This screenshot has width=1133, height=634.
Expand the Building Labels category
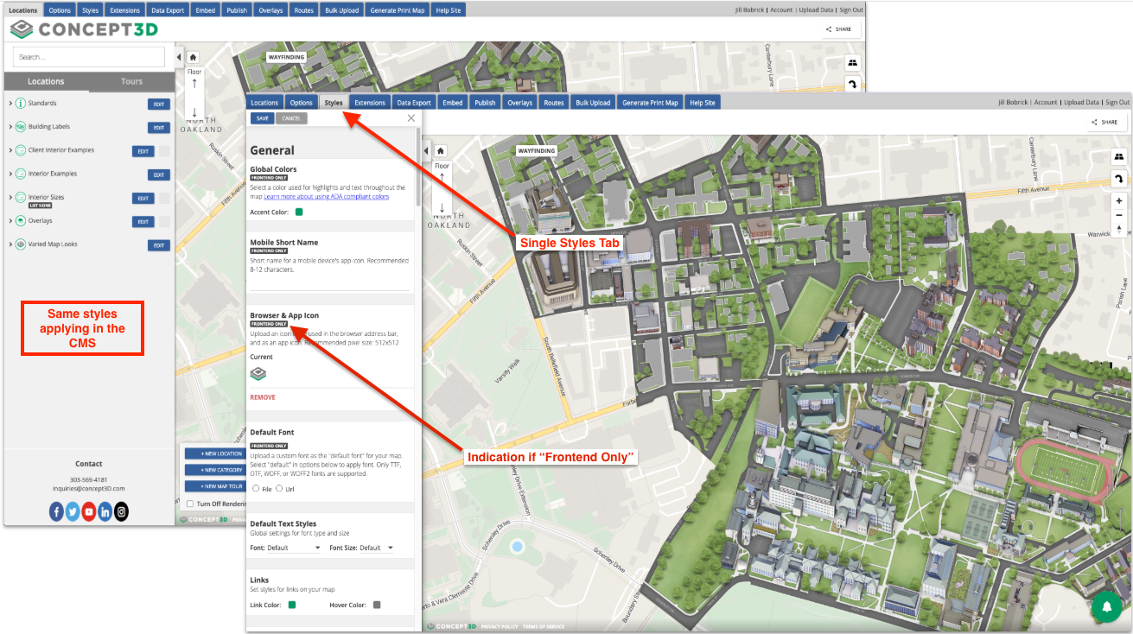(10, 127)
